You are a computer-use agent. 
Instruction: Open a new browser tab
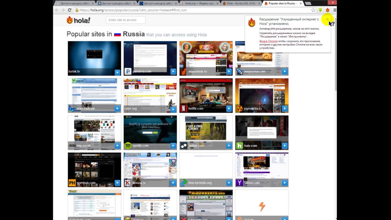pyautogui.click(x=308, y=3)
